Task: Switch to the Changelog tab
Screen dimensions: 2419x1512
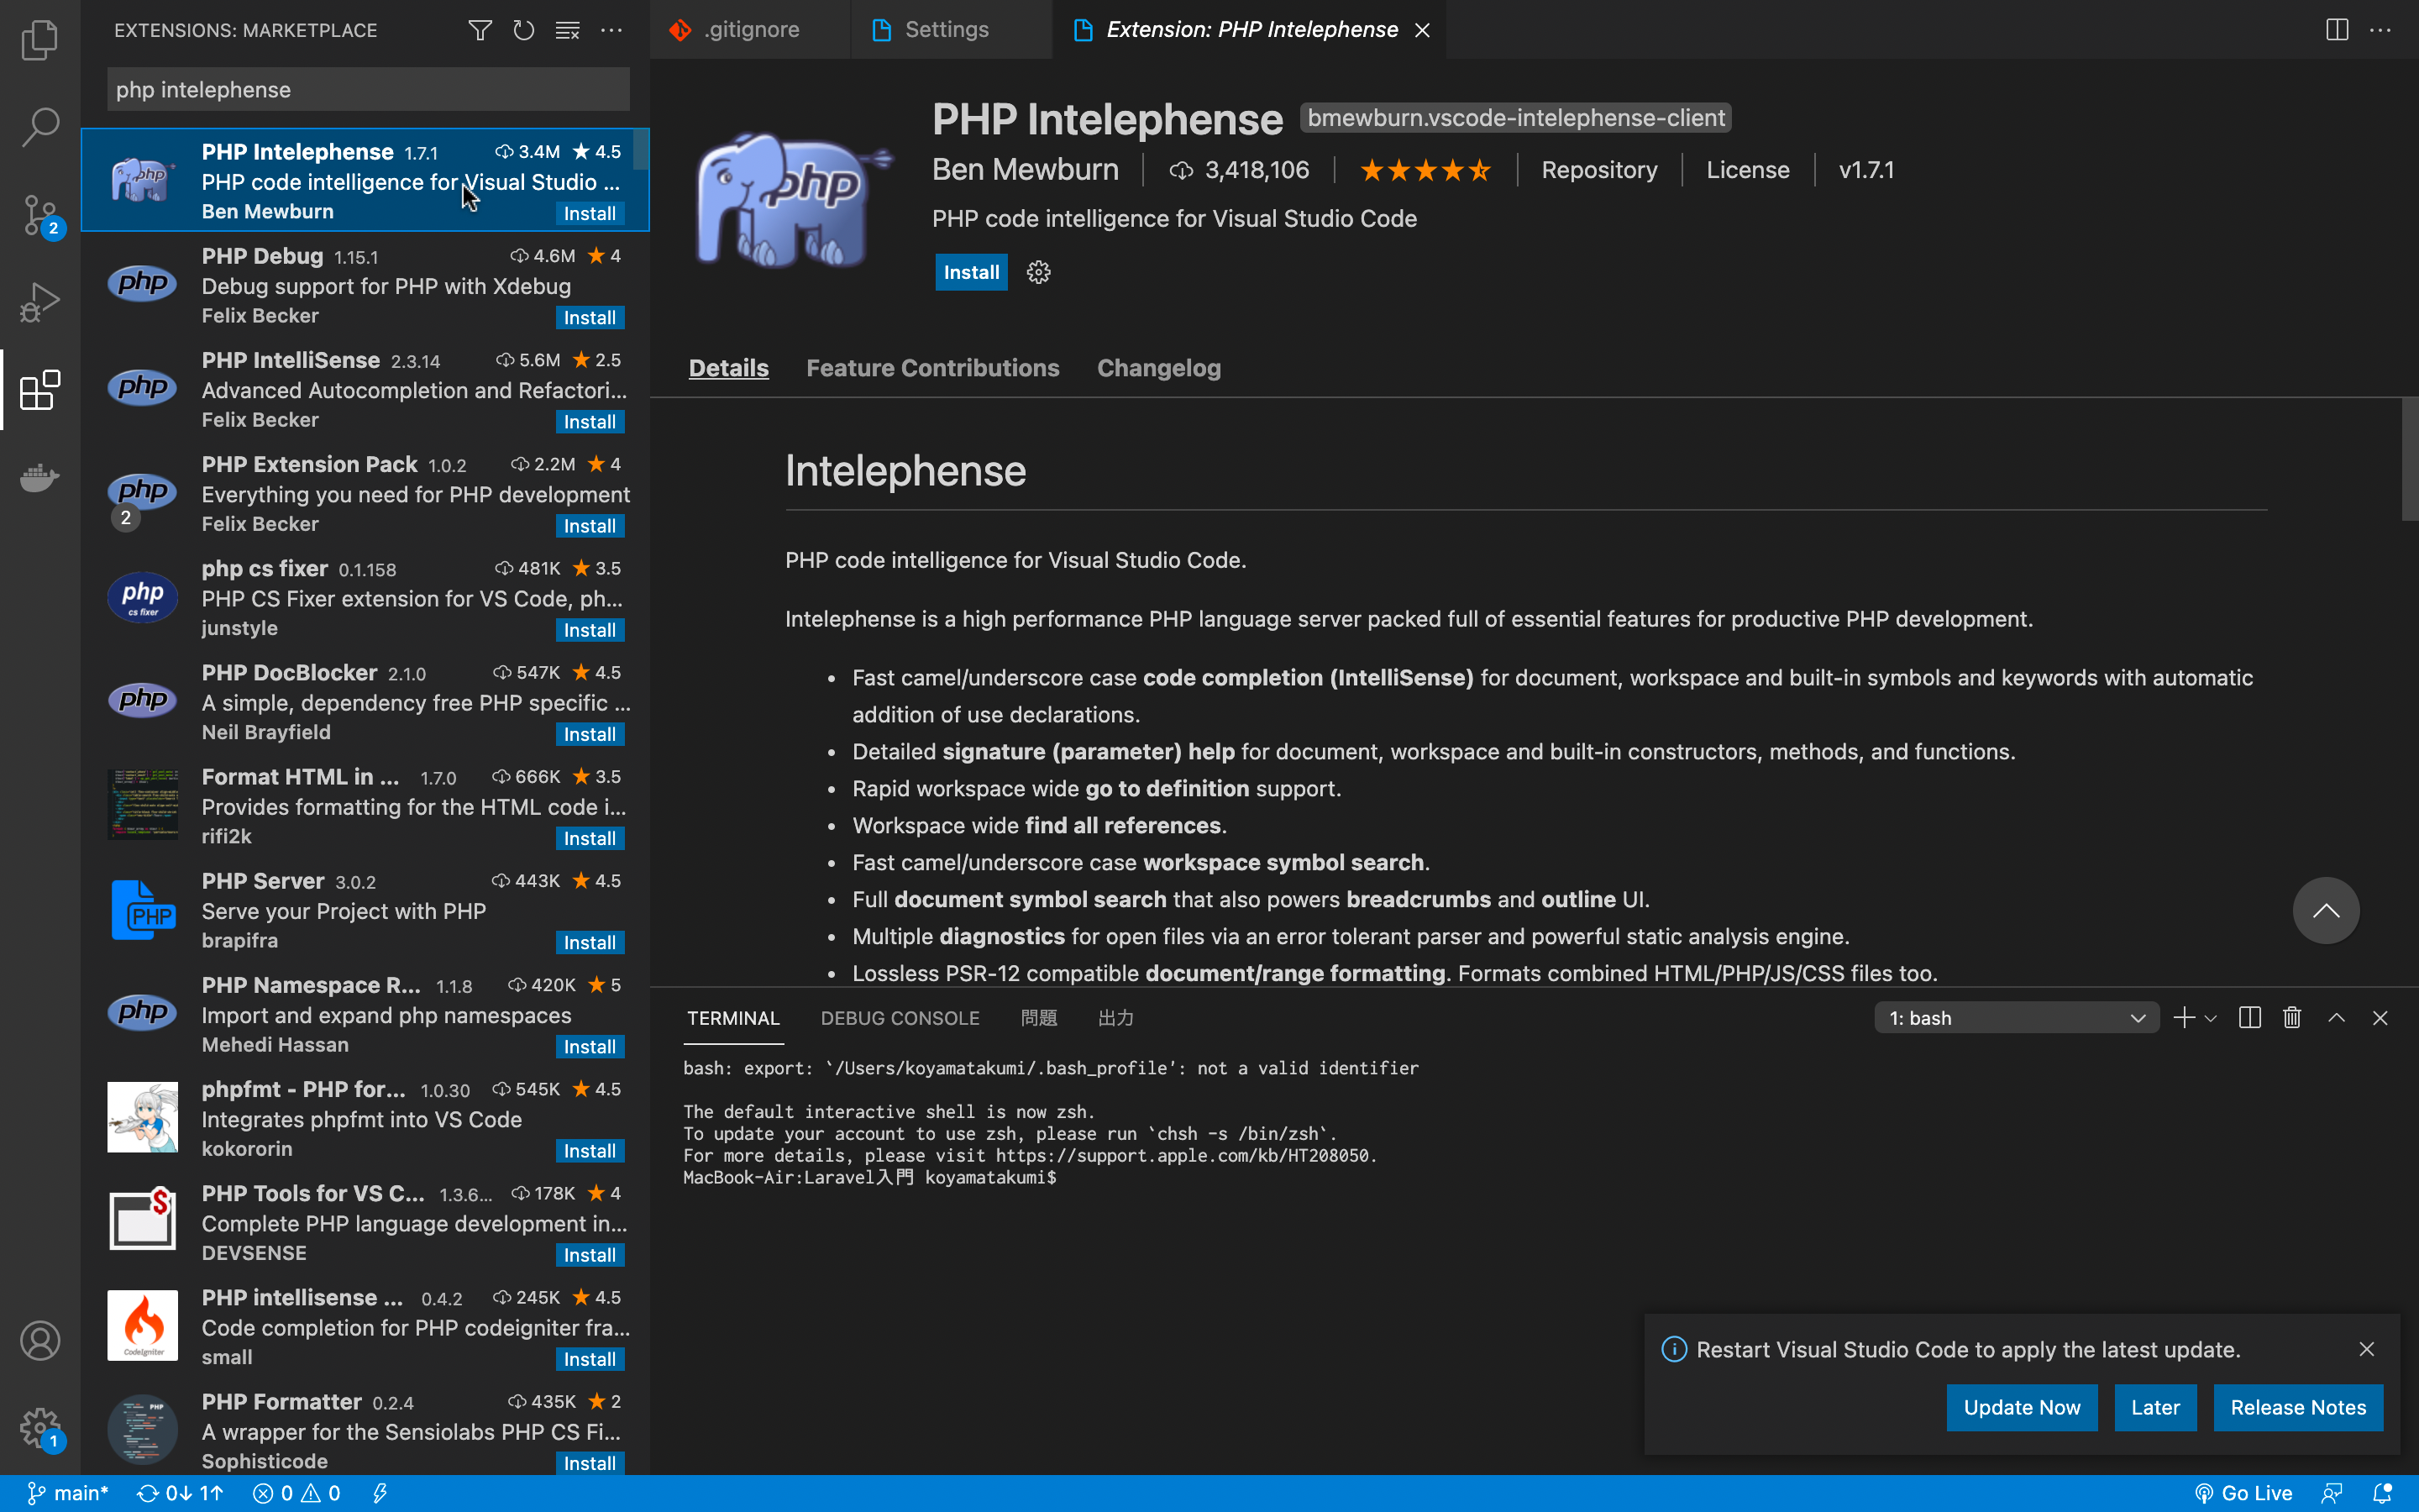Action: click(x=1158, y=368)
